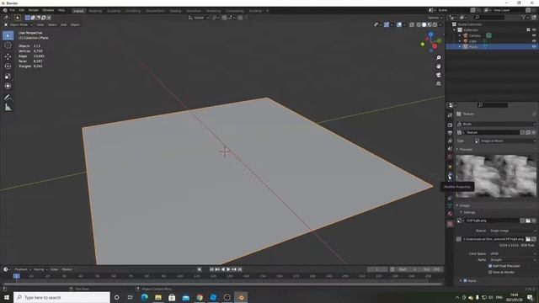Image resolution: width=539 pixels, height=303 pixels.
Task: Switch perspective/orthographic grid icon
Action: [x=439, y=83]
